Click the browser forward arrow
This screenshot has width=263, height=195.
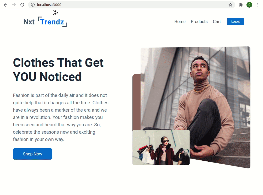point(14,5)
